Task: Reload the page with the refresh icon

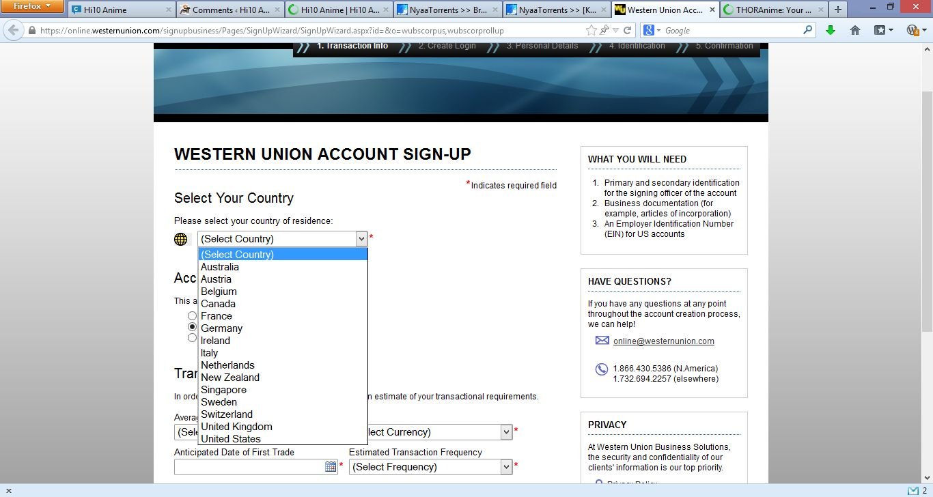Action: (x=628, y=31)
